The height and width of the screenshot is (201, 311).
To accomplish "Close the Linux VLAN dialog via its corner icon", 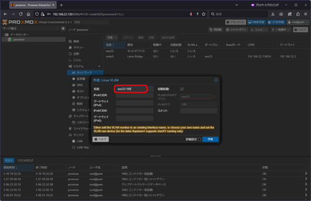I will [216, 80].
